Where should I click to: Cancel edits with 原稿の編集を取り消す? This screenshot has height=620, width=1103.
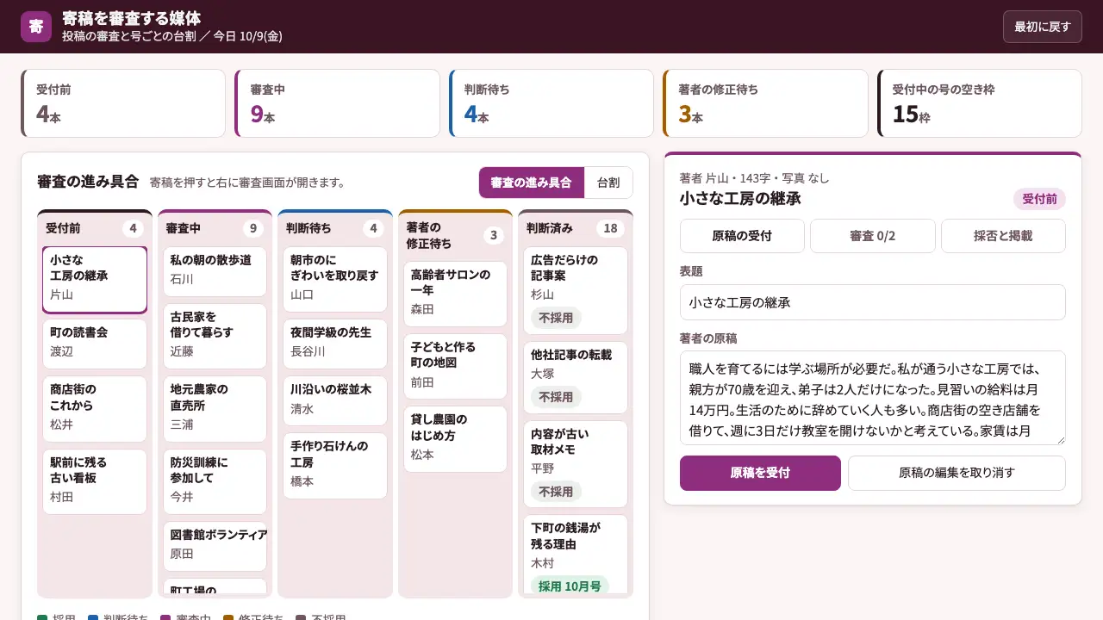click(x=957, y=473)
